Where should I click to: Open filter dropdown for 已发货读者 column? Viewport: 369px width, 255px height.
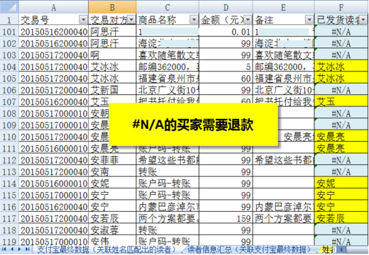click(363, 20)
